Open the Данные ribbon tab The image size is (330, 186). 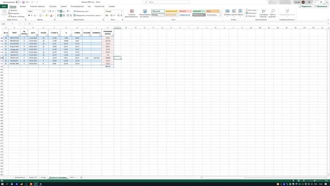tap(63, 6)
